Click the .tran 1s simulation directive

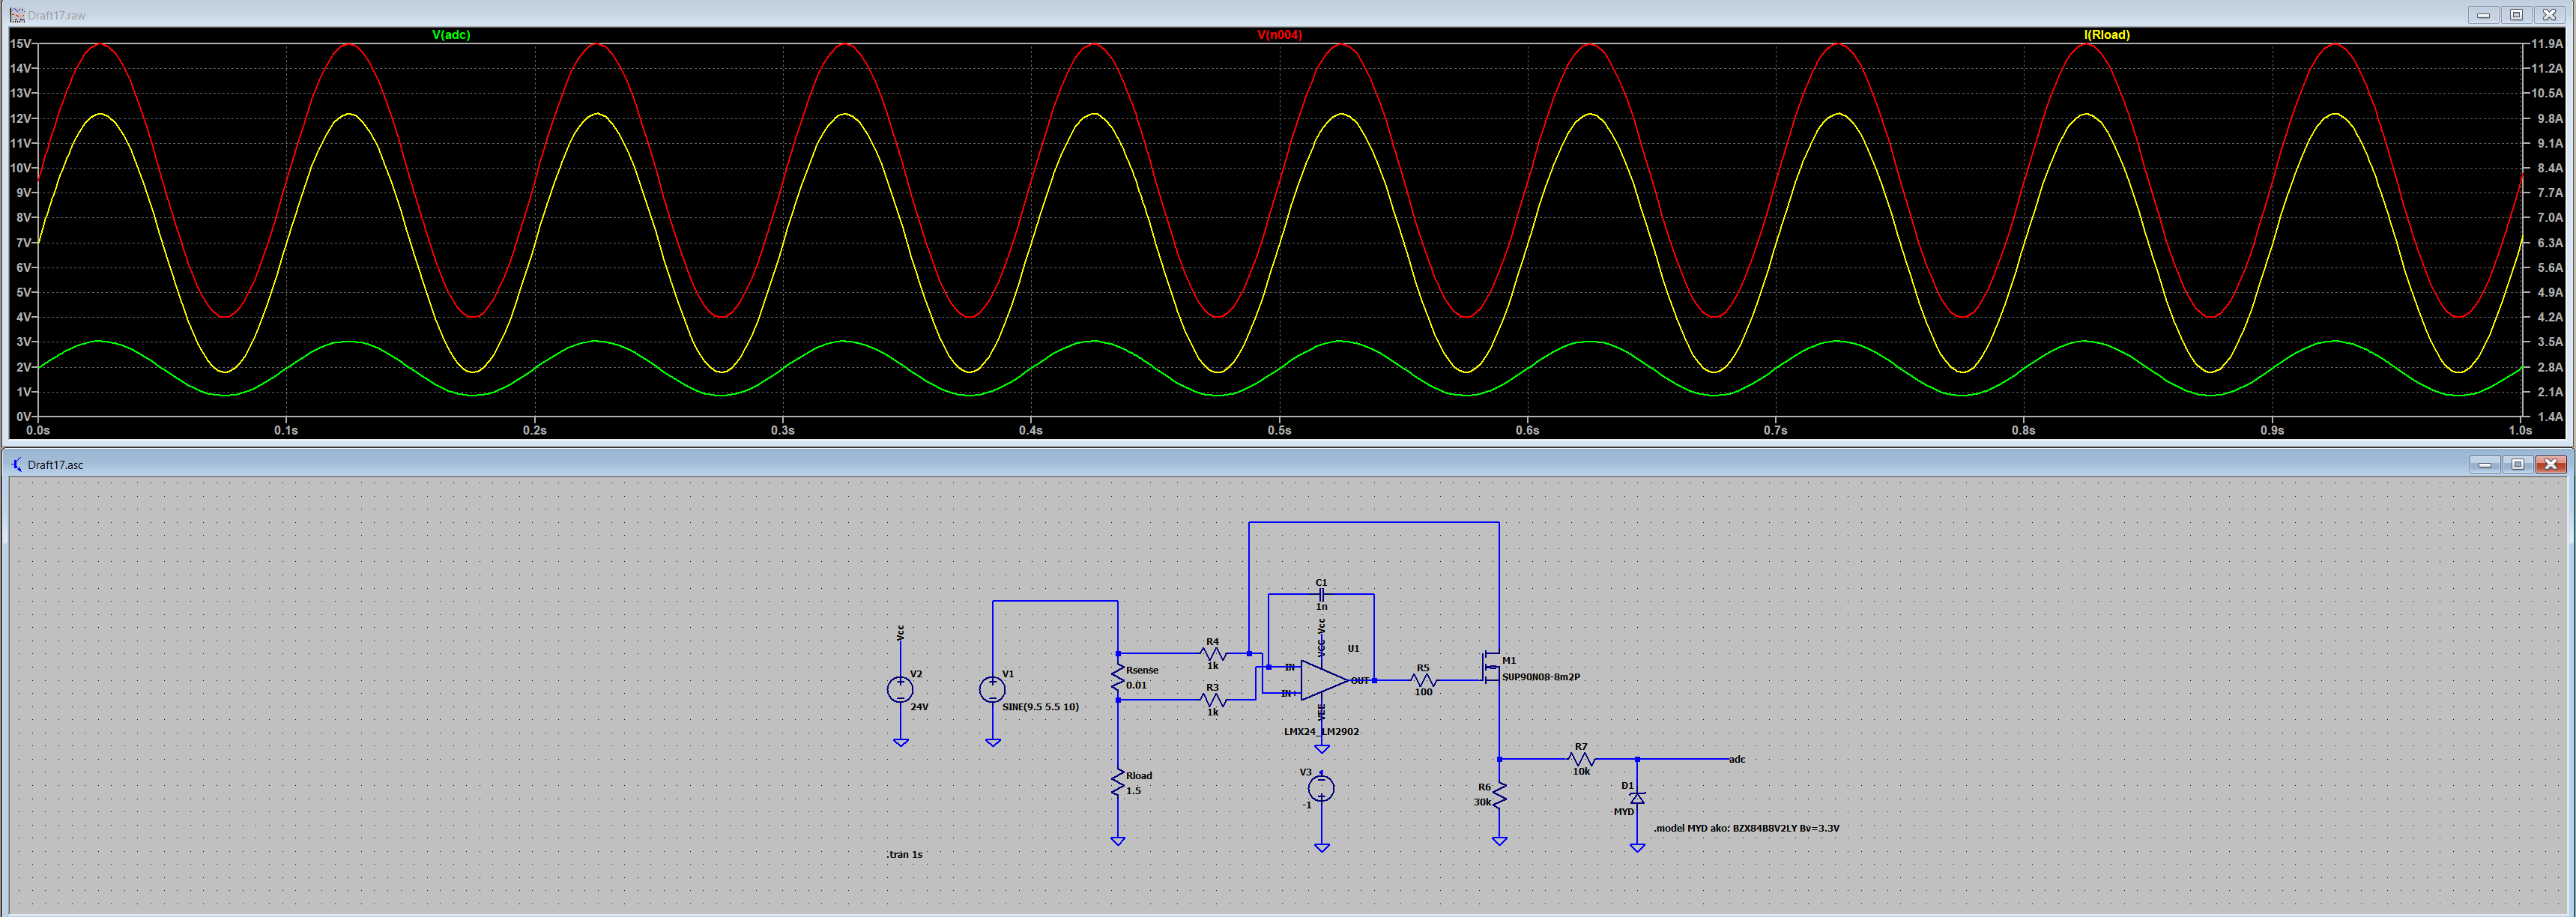tap(904, 854)
